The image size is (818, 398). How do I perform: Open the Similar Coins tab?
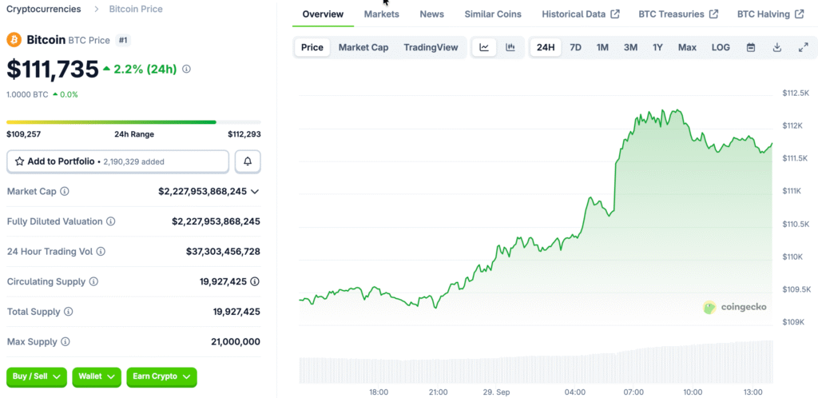(x=493, y=14)
